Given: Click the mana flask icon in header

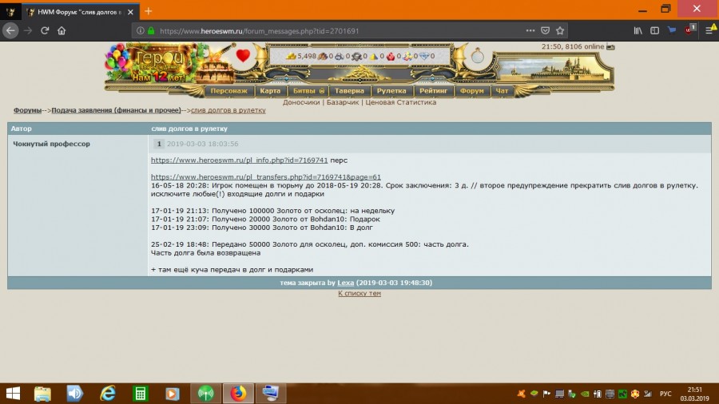Looking at the screenshot, I should [477, 57].
